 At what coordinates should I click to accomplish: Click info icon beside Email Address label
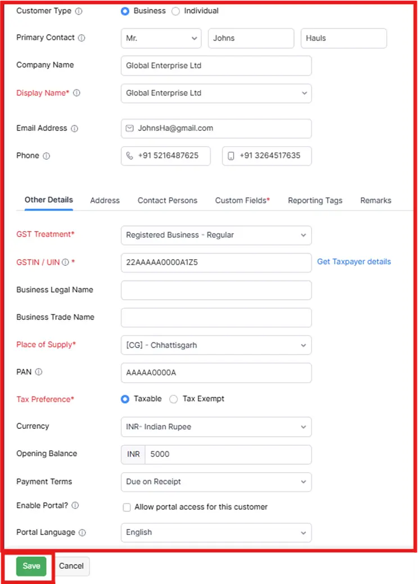click(74, 129)
